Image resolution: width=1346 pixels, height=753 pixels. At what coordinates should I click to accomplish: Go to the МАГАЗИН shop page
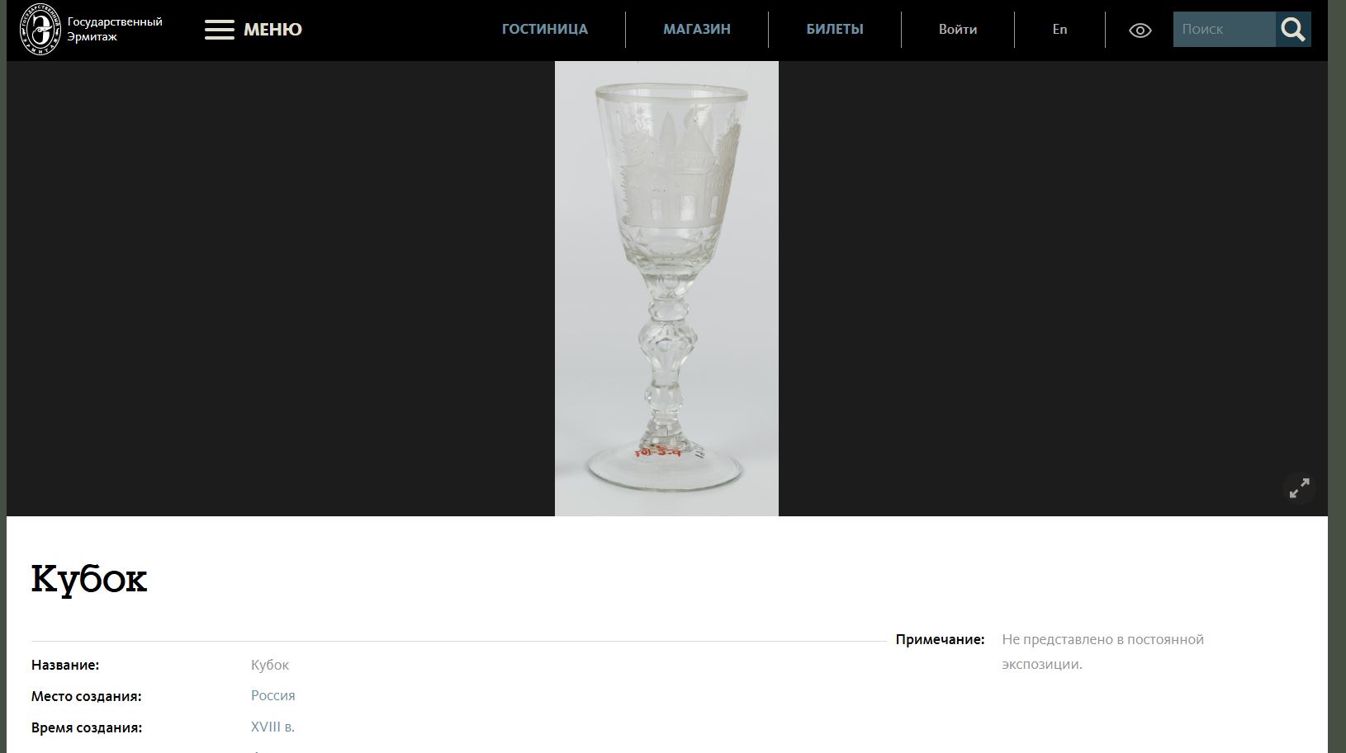click(x=697, y=29)
